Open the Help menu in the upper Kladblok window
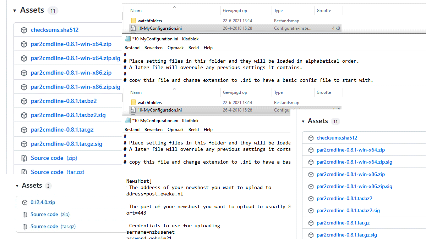 (x=208, y=48)
